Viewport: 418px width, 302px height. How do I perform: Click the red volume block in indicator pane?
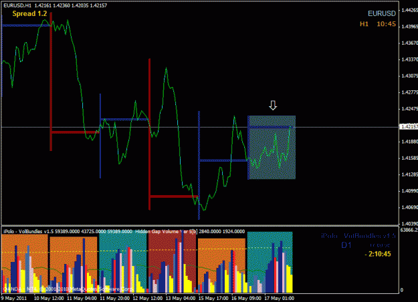pos(172,262)
